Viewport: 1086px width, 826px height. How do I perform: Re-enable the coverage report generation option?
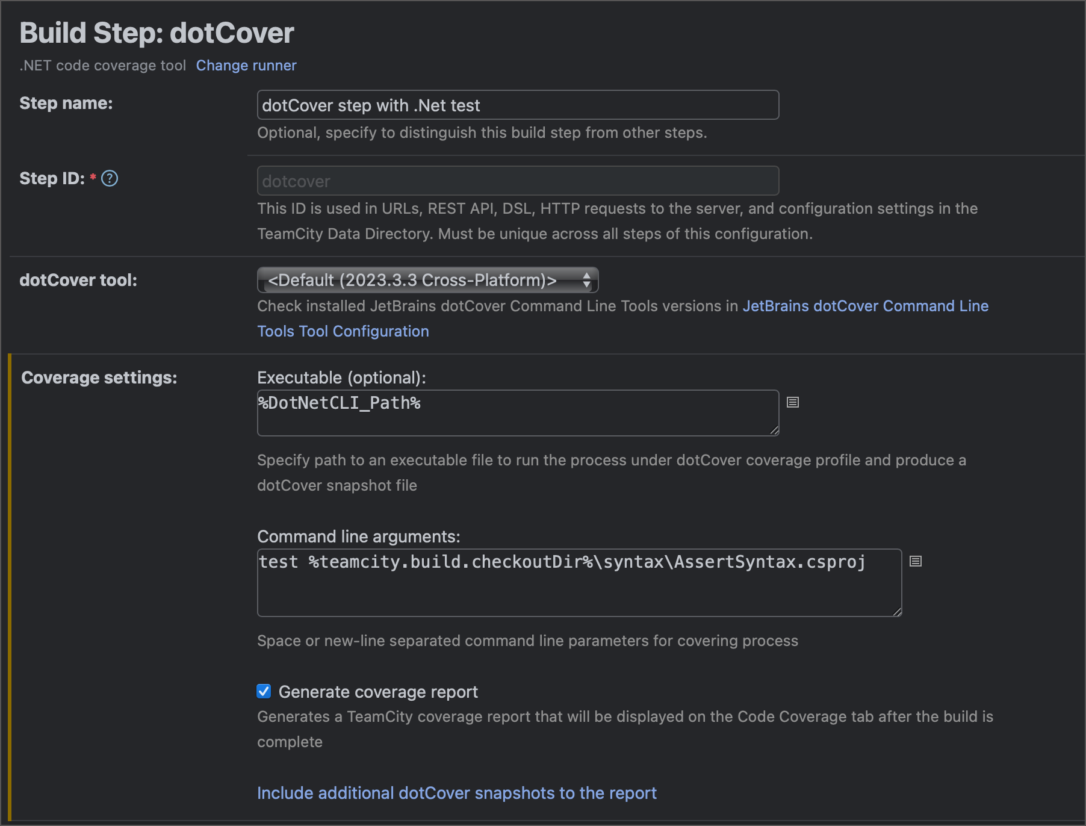264,691
